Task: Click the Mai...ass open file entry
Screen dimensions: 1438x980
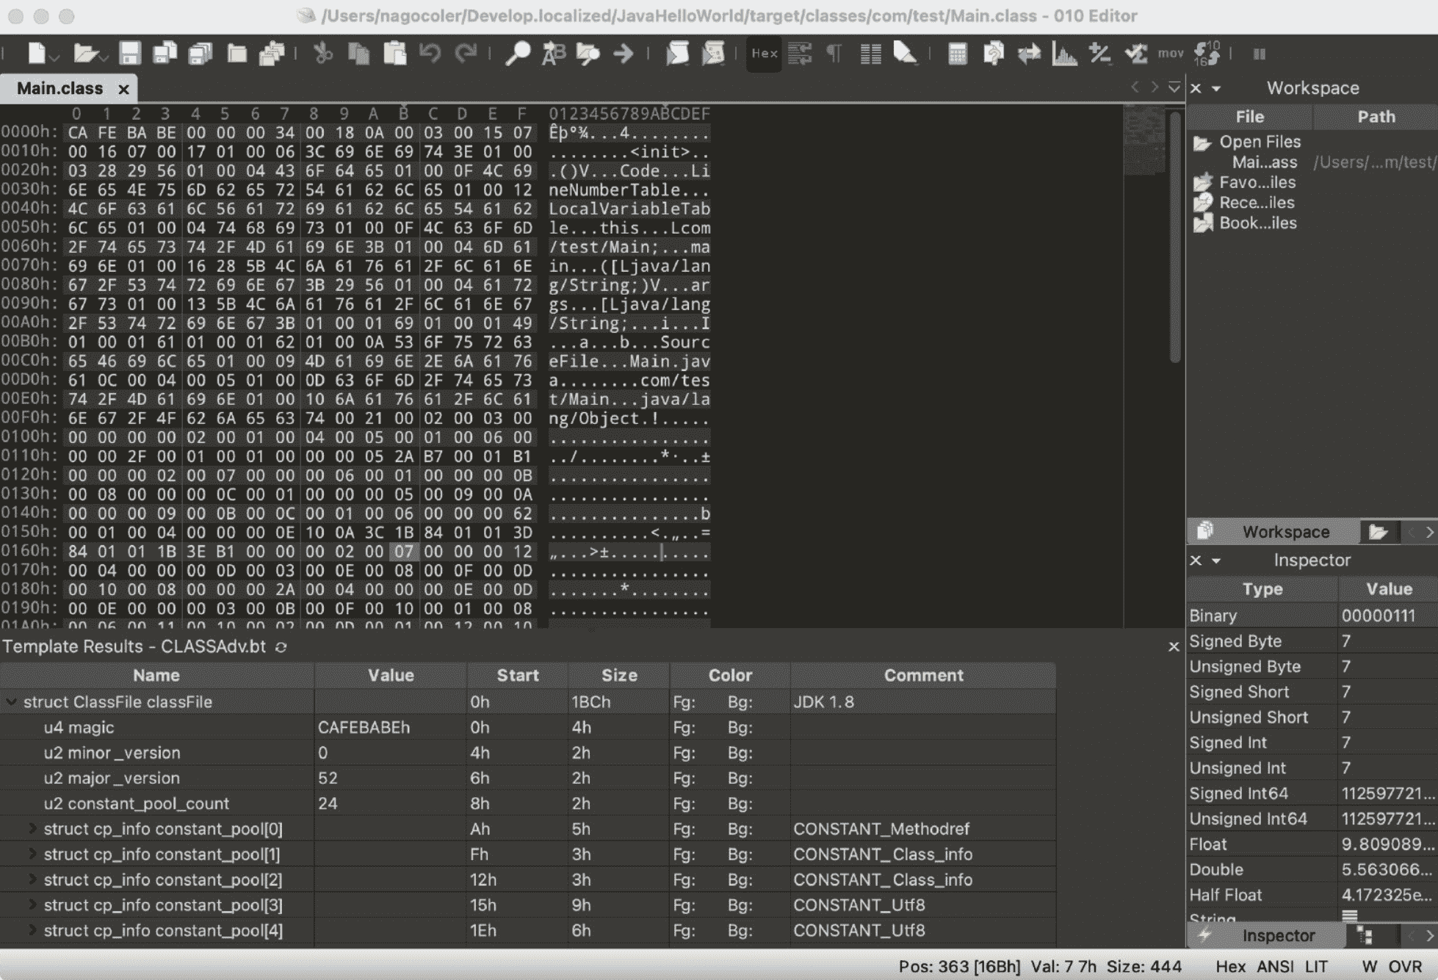Action: pos(1264,162)
